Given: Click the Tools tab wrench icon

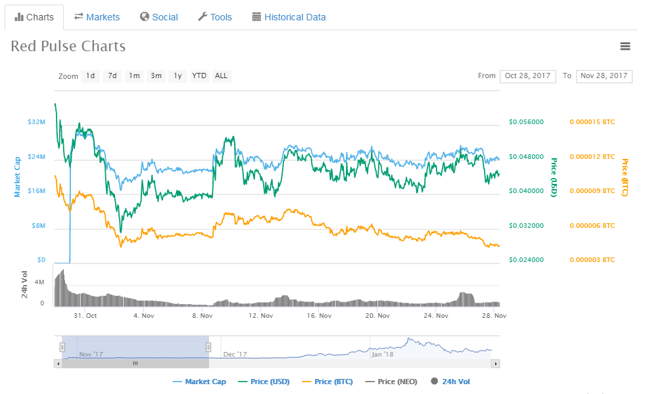Looking at the screenshot, I should point(203,17).
